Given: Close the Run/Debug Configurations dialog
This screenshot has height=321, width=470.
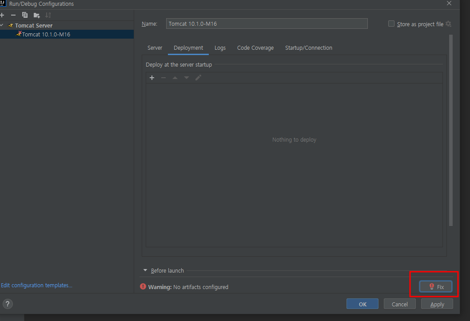Looking at the screenshot, I should (449, 3).
